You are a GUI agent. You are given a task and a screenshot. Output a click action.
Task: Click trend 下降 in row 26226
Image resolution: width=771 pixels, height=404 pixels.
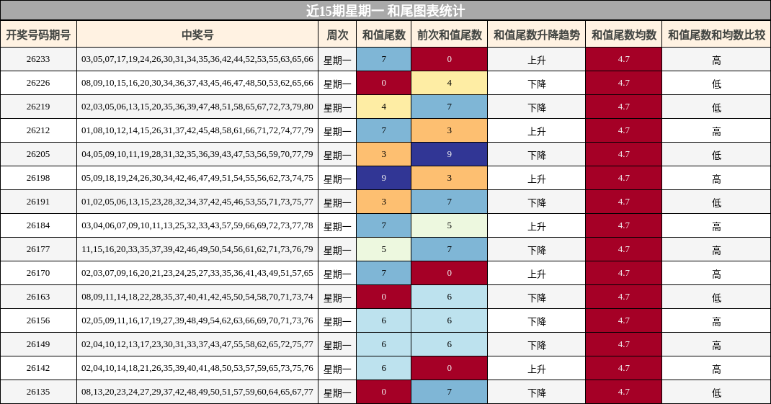536,84
